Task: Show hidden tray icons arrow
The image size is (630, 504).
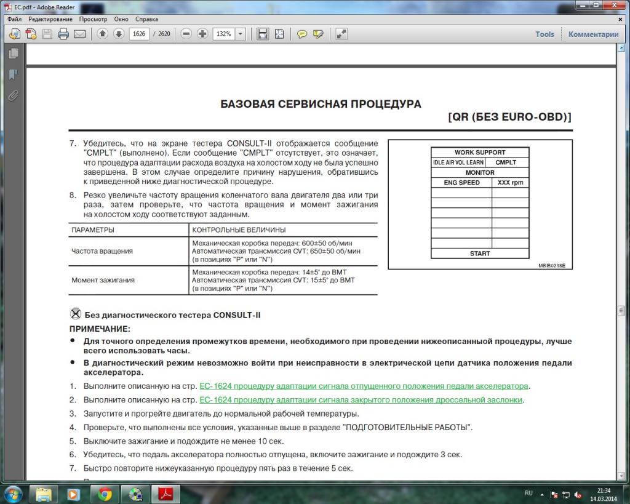Action: click(542, 494)
